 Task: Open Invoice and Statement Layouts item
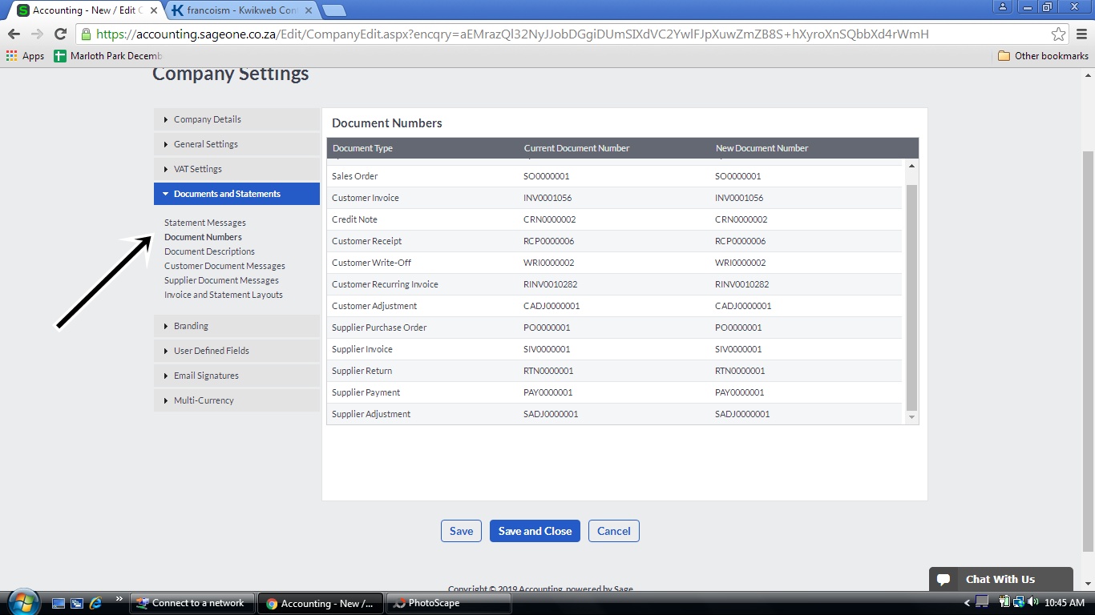(x=224, y=295)
